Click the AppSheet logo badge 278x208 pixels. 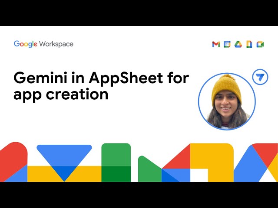260,77
